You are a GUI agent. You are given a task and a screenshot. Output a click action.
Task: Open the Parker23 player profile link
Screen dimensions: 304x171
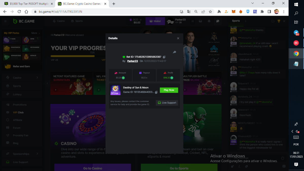click(132, 61)
